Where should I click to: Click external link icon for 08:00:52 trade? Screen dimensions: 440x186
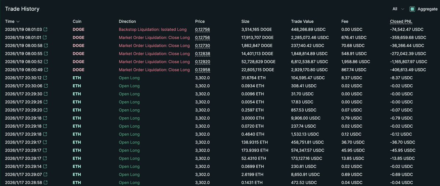45,62
